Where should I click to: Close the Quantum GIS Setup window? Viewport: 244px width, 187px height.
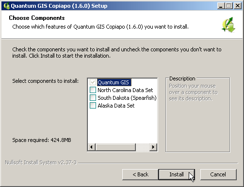238,6
